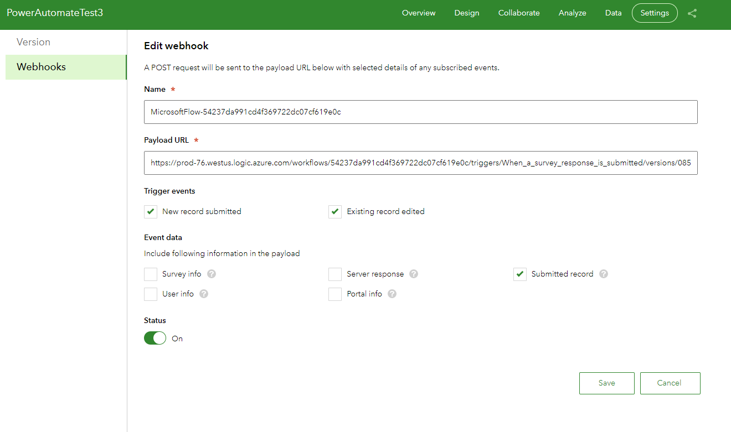Image resolution: width=731 pixels, height=432 pixels.
Task: Click the 'Event data' label
Action: coord(163,237)
